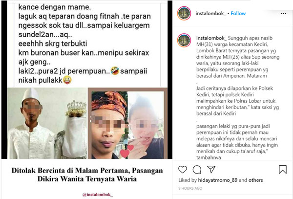This screenshot has height=199, width=293.
Task: Follow the instalombok_ account
Action: coord(238,14)
